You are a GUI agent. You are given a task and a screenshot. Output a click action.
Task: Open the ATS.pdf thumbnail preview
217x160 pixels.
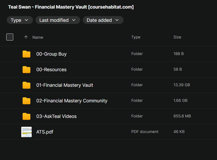coord(26,132)
